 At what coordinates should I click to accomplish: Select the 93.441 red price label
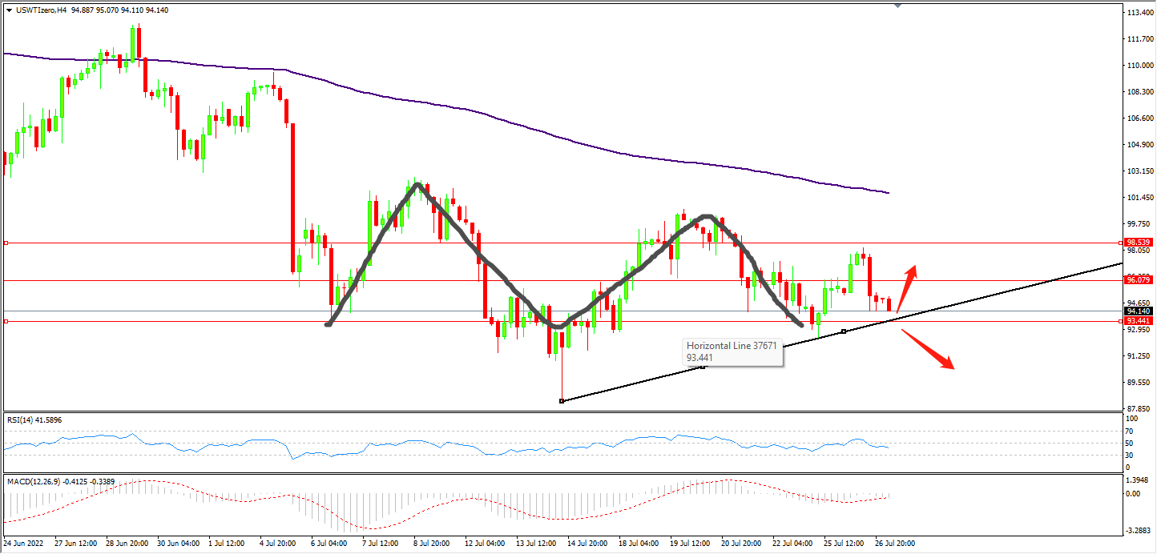coord(1138,321)
